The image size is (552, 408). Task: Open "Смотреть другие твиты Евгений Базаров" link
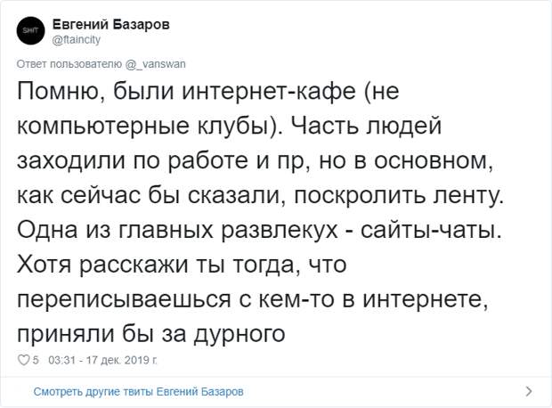pos(139,391)
